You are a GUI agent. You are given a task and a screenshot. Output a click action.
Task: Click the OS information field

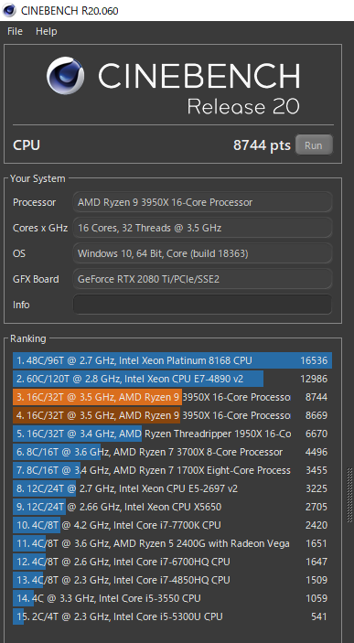202,253
